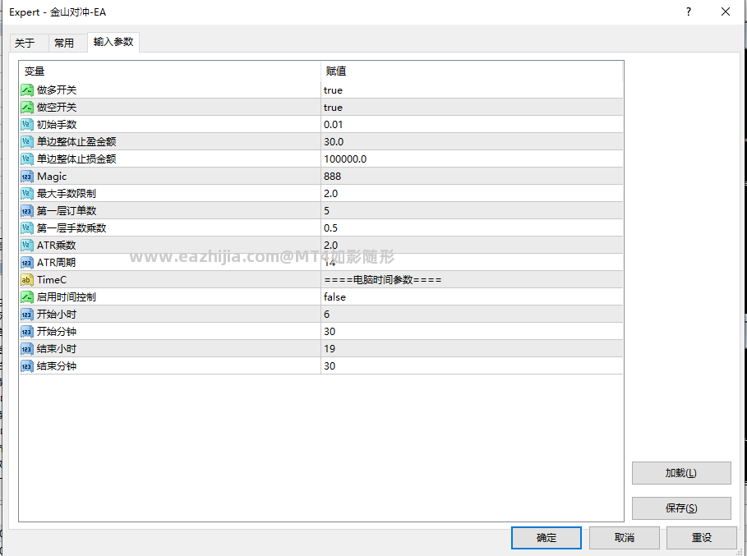Select the 第一层订单数 value 5
This screenshot has width=747, height=556.
pyautogui.click(x=327, y=210)
